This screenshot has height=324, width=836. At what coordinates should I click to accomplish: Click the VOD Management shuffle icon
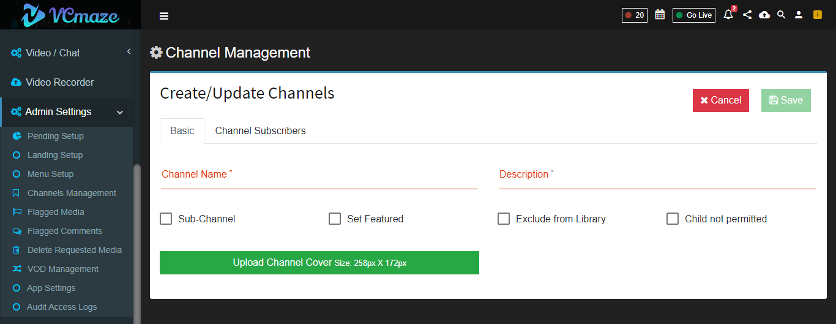tap(17, 269)
